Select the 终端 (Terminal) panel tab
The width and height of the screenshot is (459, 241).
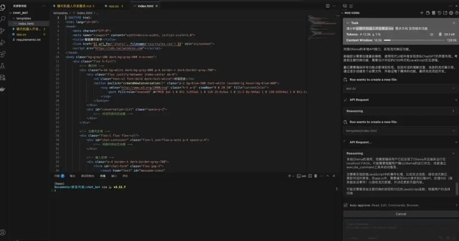(x=103, y=176)
